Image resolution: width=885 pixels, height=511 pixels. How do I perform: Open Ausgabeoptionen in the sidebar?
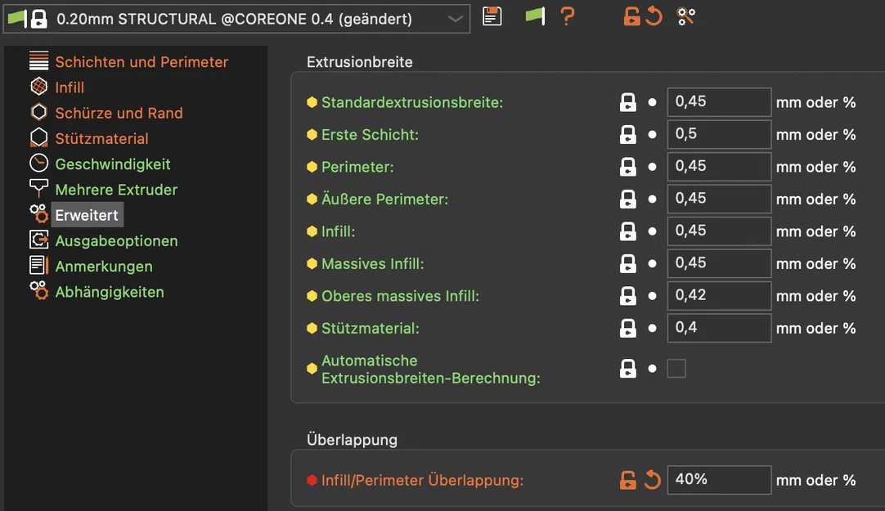point(116,241)
